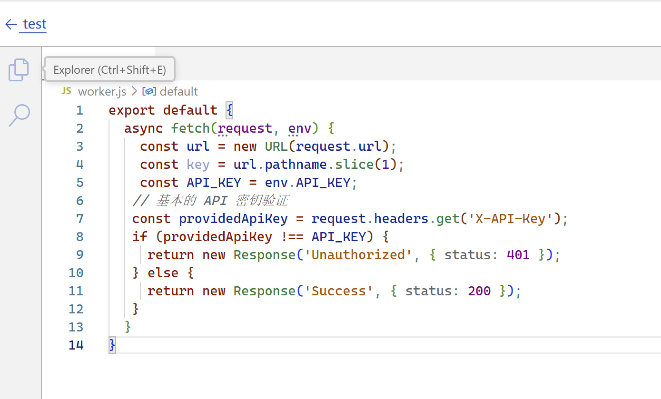661x399 pixels.
Task: Click line number 1 in gutter
Action: (x=79, y=110)
